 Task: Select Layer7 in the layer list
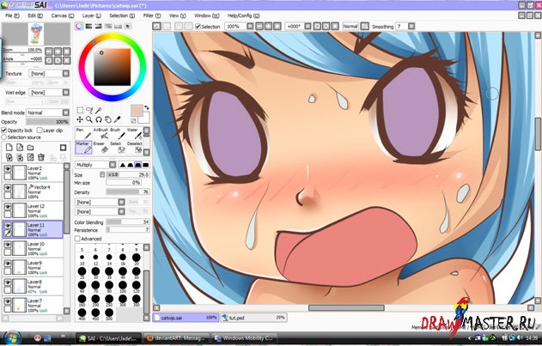click(33, 305)
